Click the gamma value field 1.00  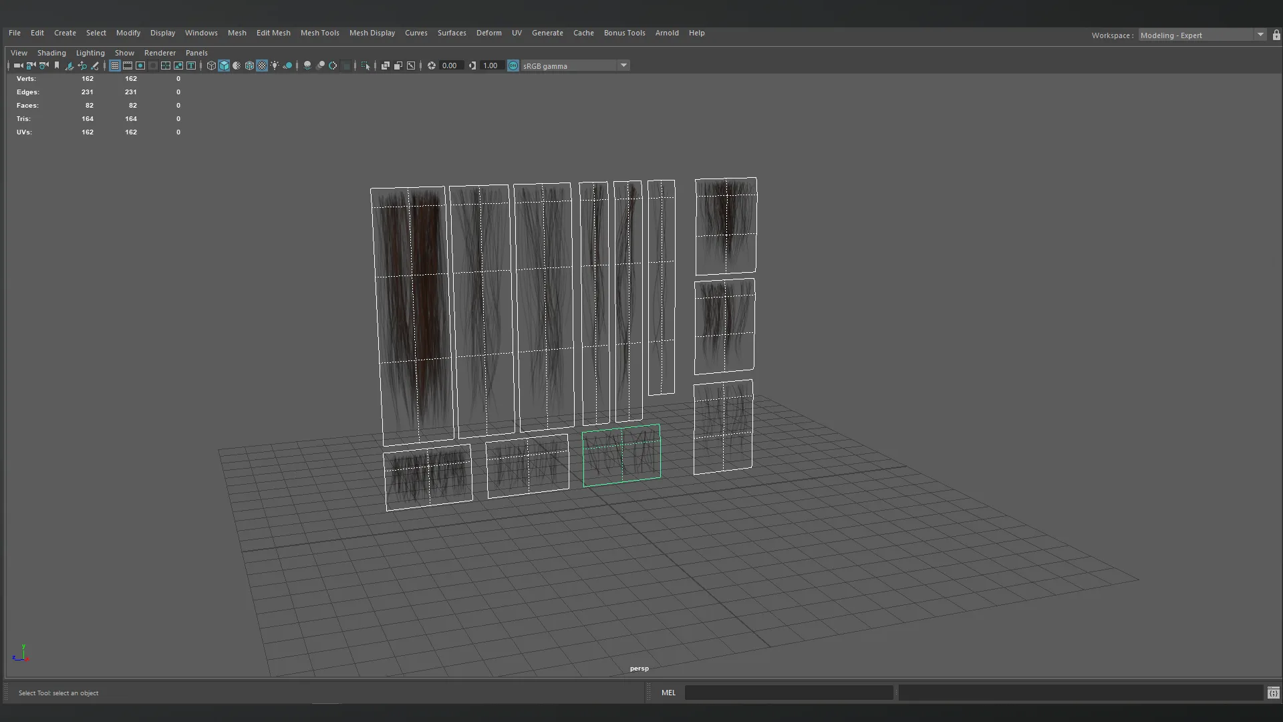click(492, 66)
